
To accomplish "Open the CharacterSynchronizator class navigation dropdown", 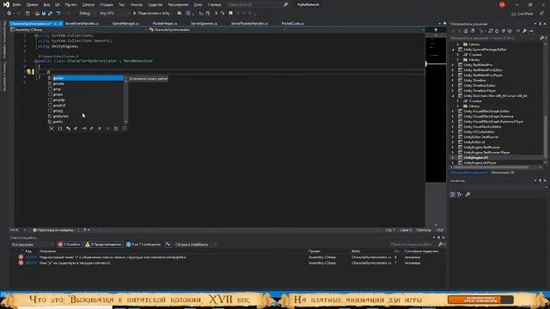I will click(217, 30).
